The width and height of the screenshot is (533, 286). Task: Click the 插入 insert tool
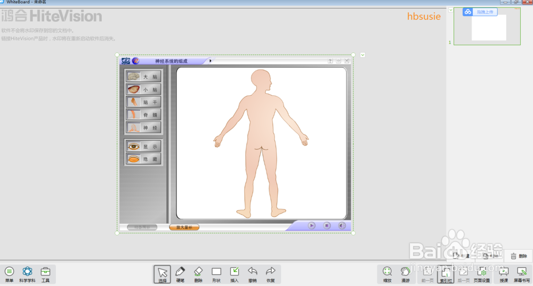click(235, 274)
